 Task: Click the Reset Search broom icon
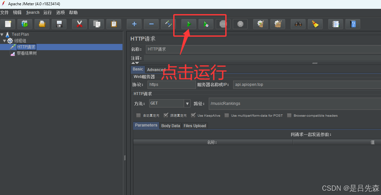point(315,24)
